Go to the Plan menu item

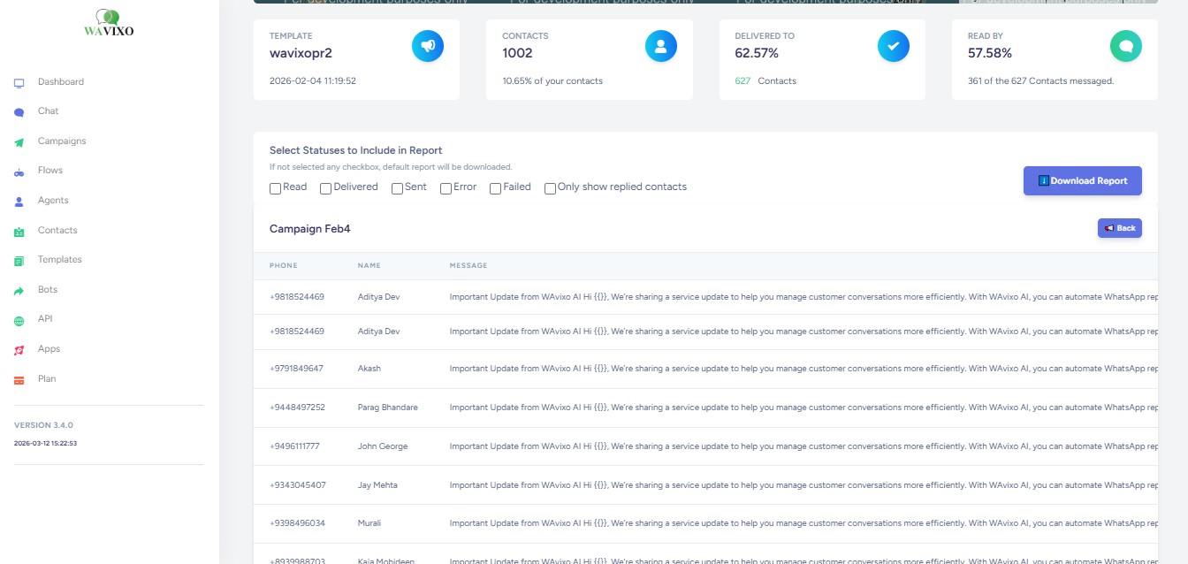point(47,379)
